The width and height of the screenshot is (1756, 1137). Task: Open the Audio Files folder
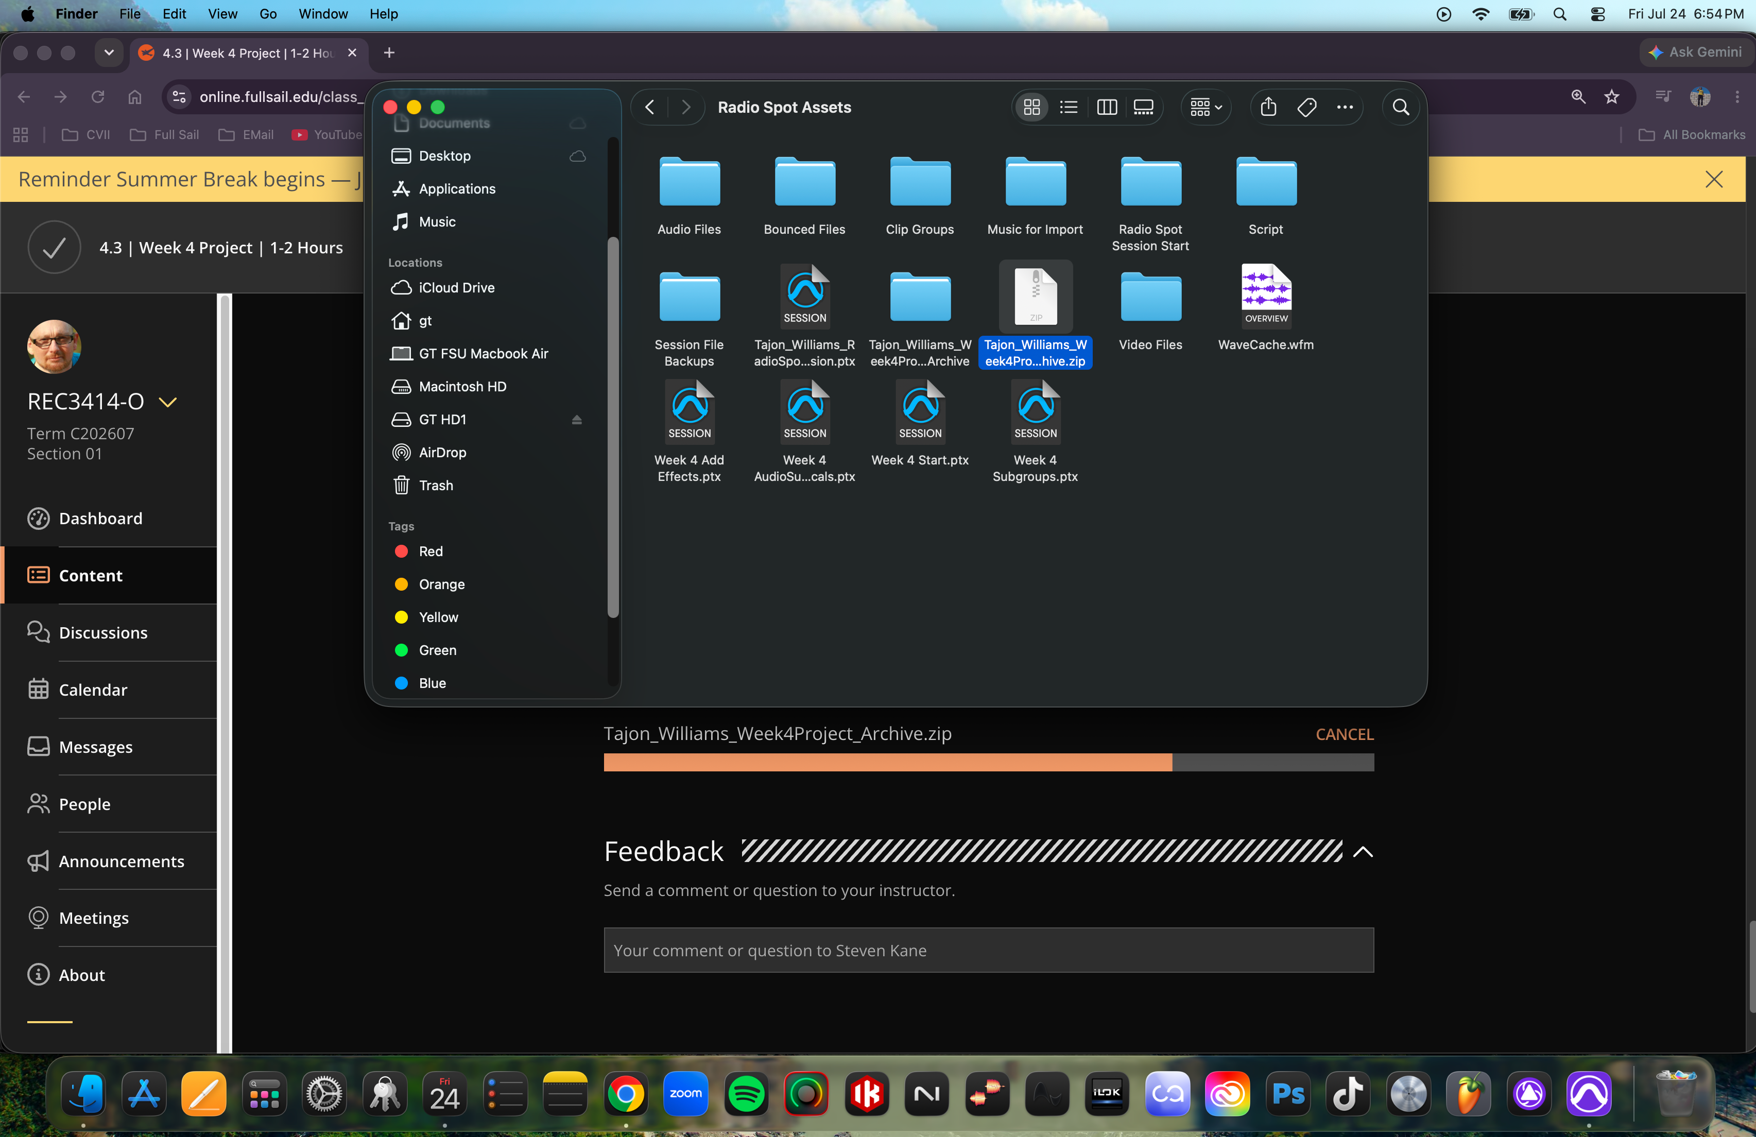click(689, 196)
